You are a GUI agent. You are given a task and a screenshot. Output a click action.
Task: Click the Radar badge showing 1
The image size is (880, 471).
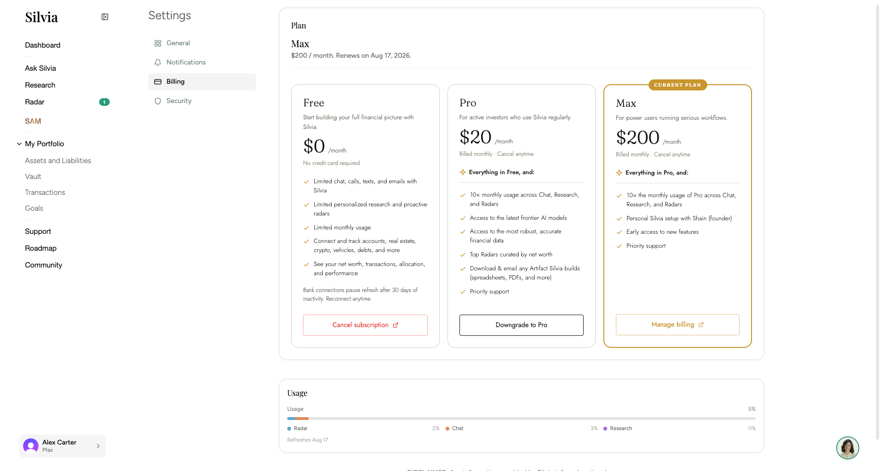(104, 102)
